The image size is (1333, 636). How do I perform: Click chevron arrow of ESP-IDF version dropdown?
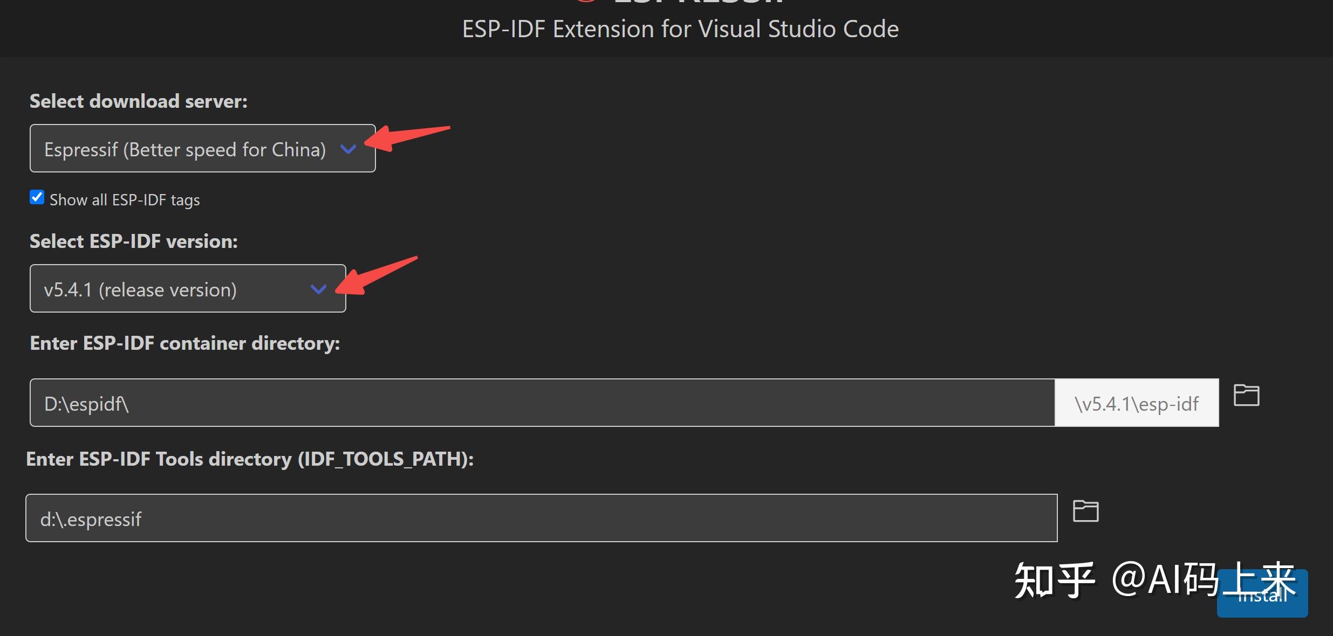tap(319, 289)
